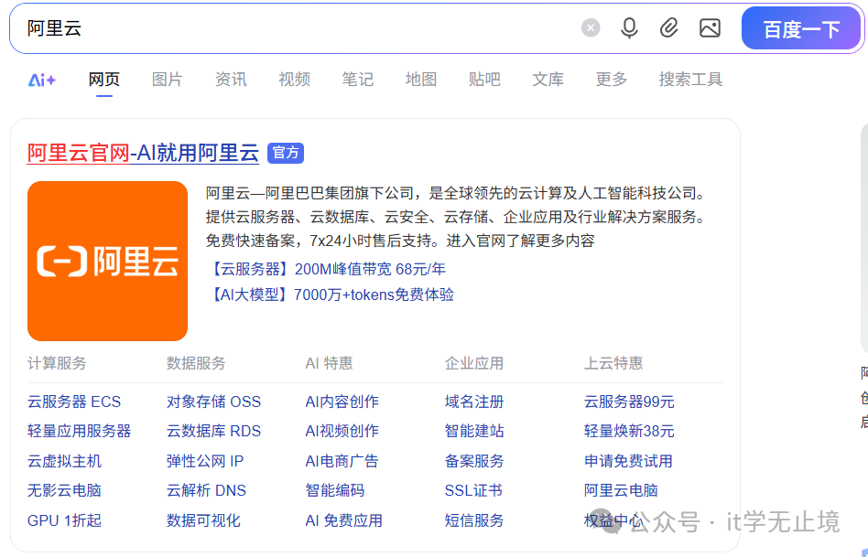The height and width of the screenshot is (557, 868).
Task: Open GPU 1折起 link
Action: click(64, 520)
